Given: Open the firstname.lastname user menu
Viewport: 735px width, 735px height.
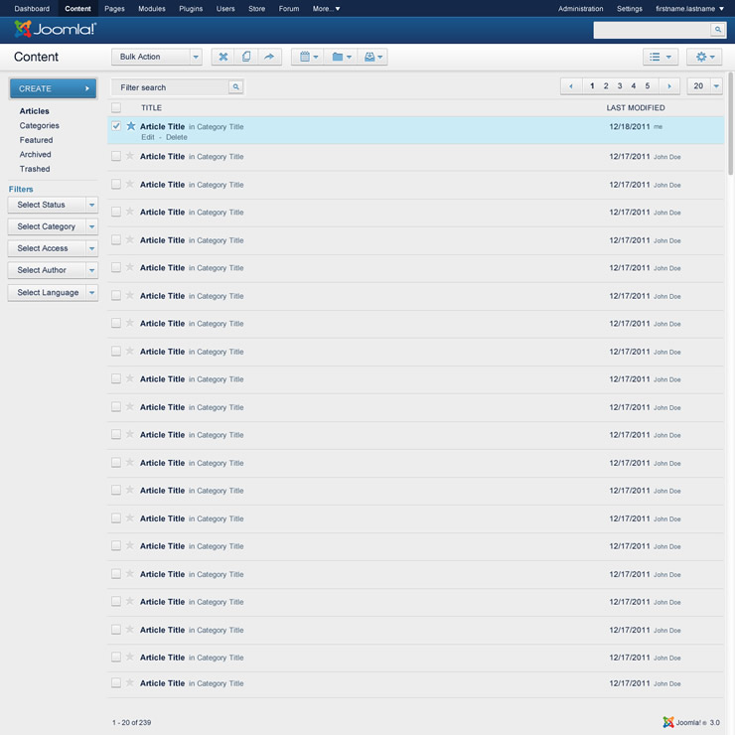Looking at the screenshot, I should (689, 8).
